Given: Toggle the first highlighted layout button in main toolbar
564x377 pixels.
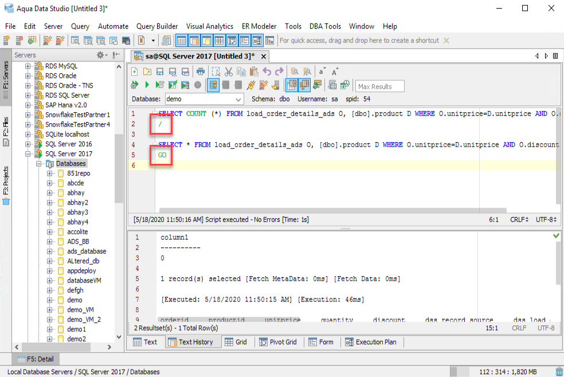Looking at the screenshot, I should (181, 41).
